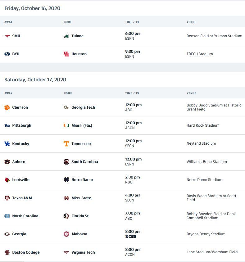Click the Tulane green wave logo
This screenshot has height=262, width=245.
[x=66, y=36]
